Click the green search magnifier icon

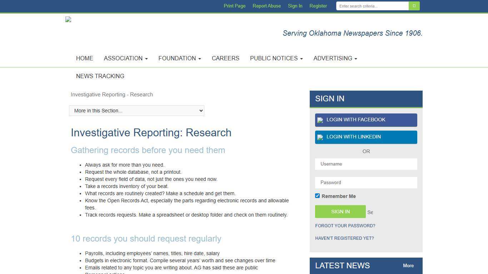(414, 6)
